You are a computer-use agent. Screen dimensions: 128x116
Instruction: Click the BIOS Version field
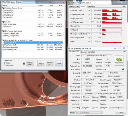pyautogui.click(x=101, y=69)
